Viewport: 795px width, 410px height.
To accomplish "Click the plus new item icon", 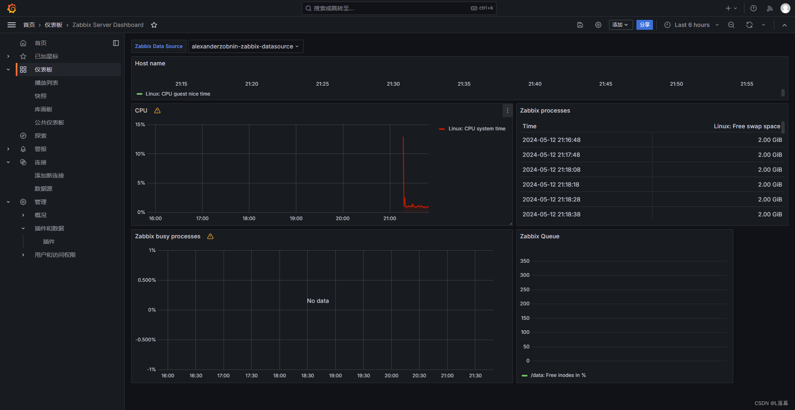I will (x=728, y=8).
